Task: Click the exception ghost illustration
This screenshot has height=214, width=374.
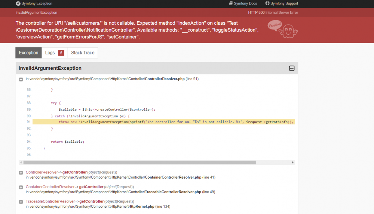Action: coord(283,29)
